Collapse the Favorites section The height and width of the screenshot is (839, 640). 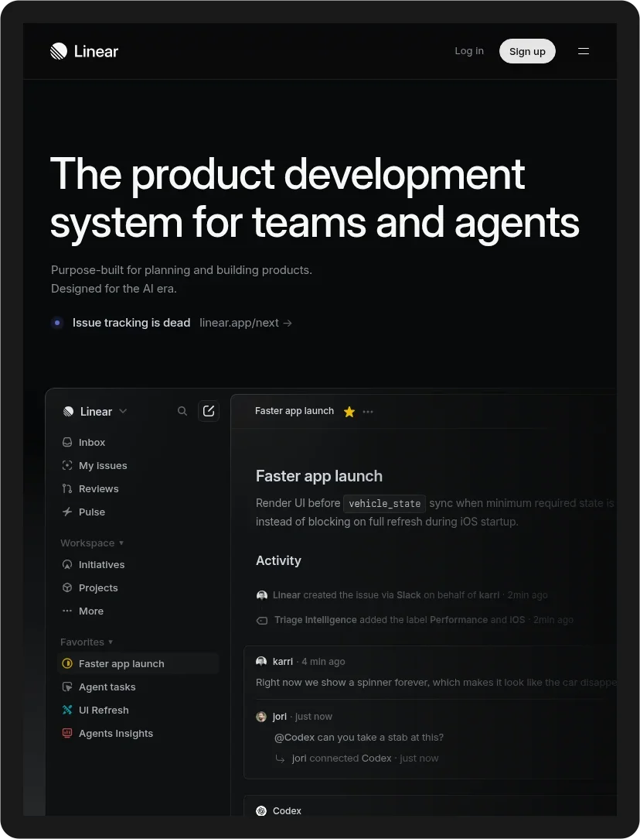coord(87,642)
